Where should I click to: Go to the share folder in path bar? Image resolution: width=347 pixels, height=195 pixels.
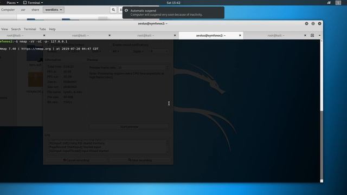tap(35, 10)
